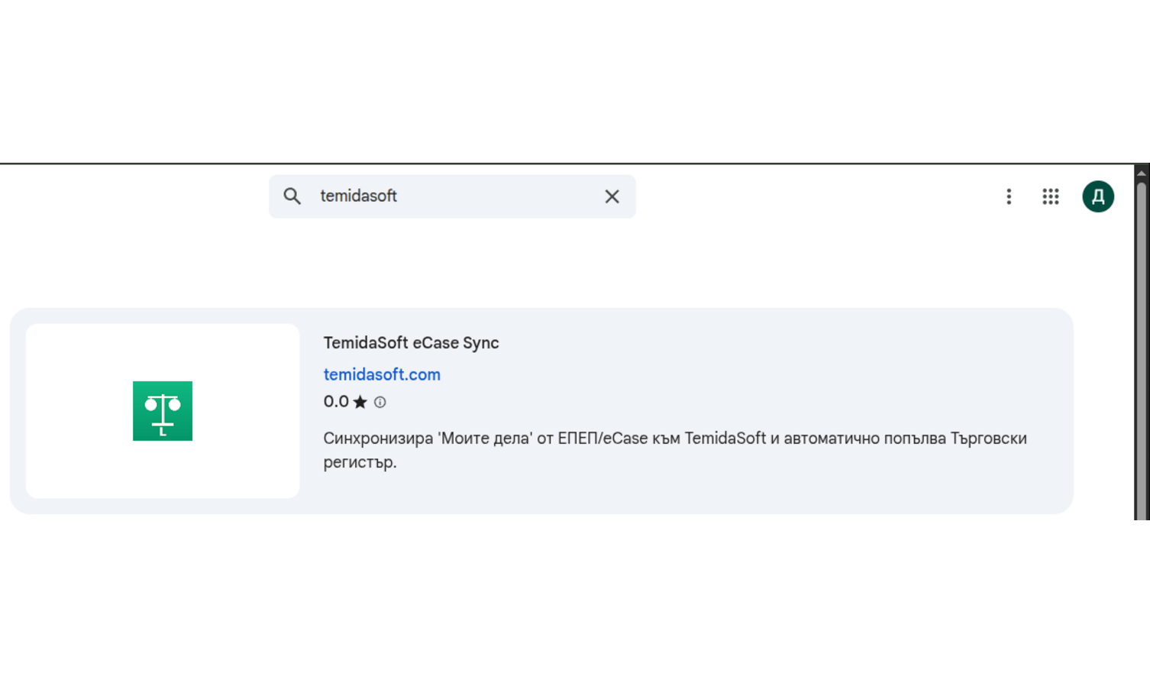Click the scrollbar up arrow
The width and height of the screenshot is (1150, 683).
(1142, 173)
